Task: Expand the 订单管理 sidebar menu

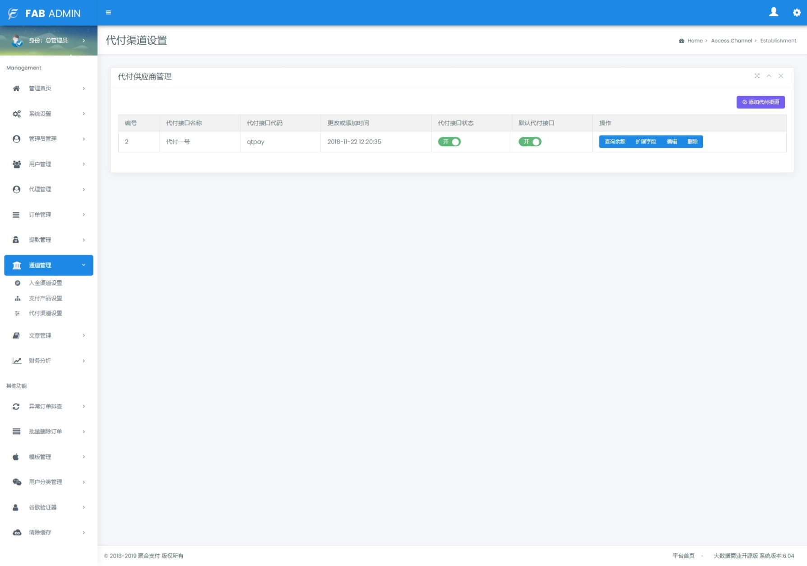Action: pos(49,215)
